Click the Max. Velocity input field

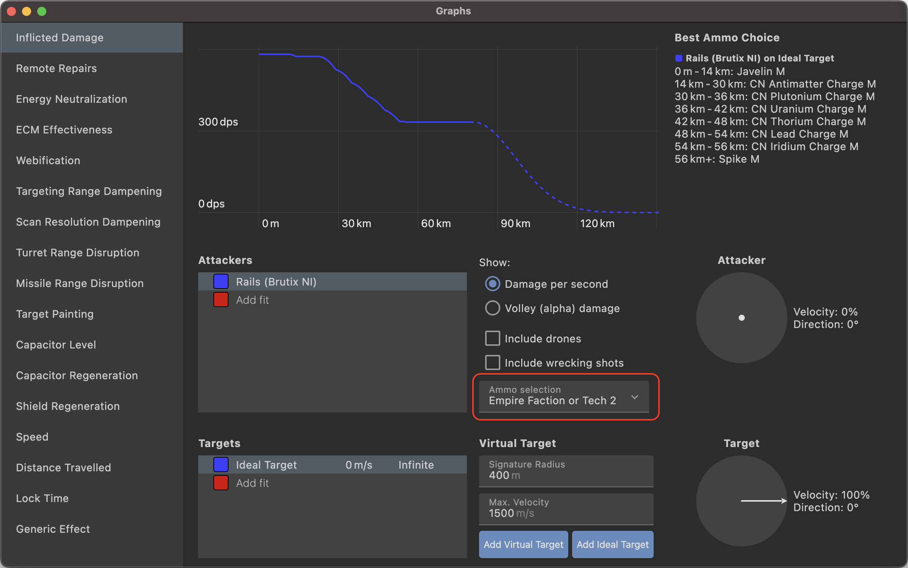tap(566, 509)
